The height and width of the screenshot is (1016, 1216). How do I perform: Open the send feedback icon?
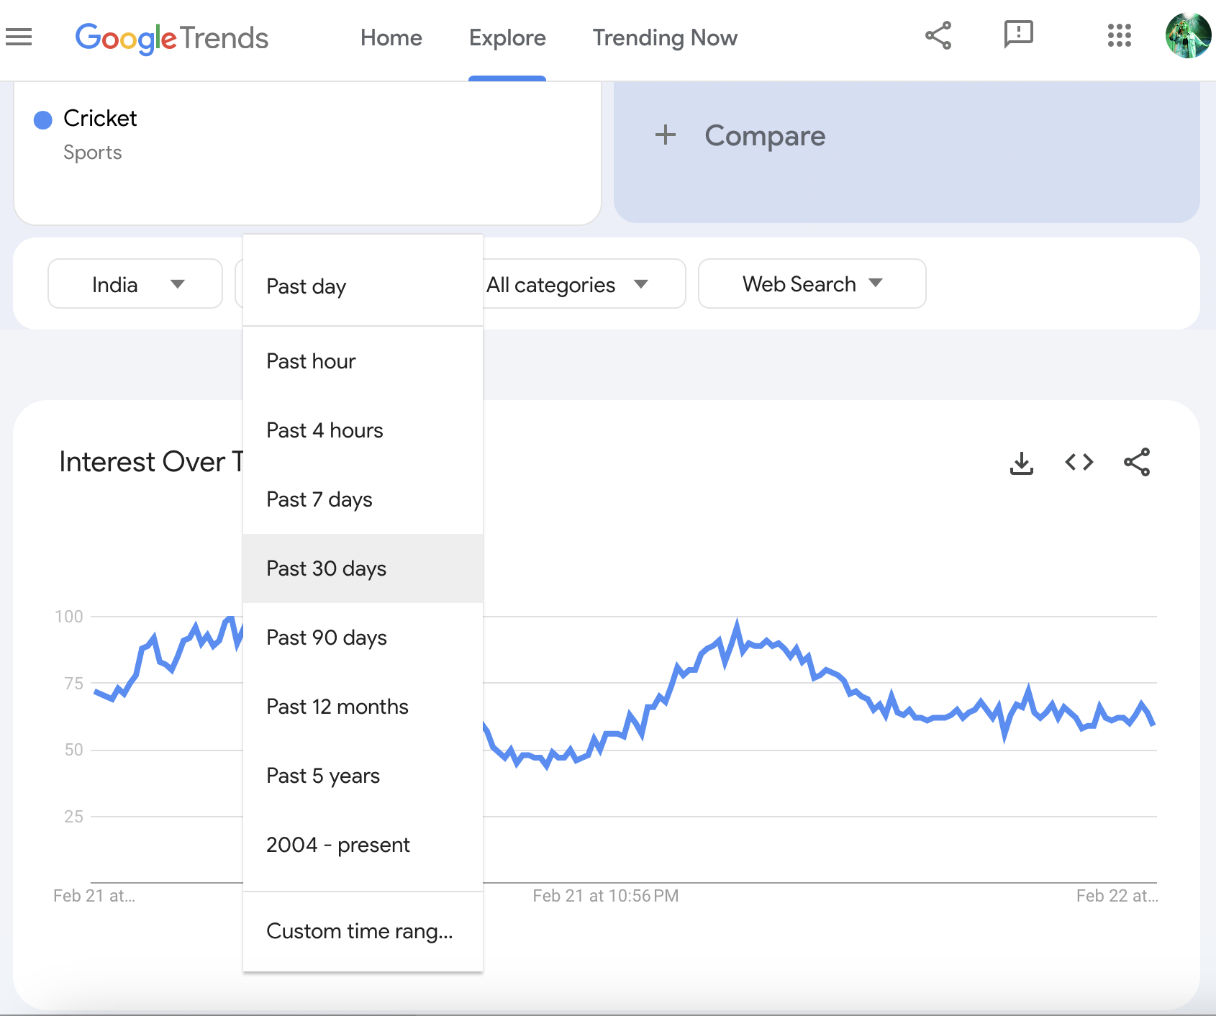(1019, 35)
